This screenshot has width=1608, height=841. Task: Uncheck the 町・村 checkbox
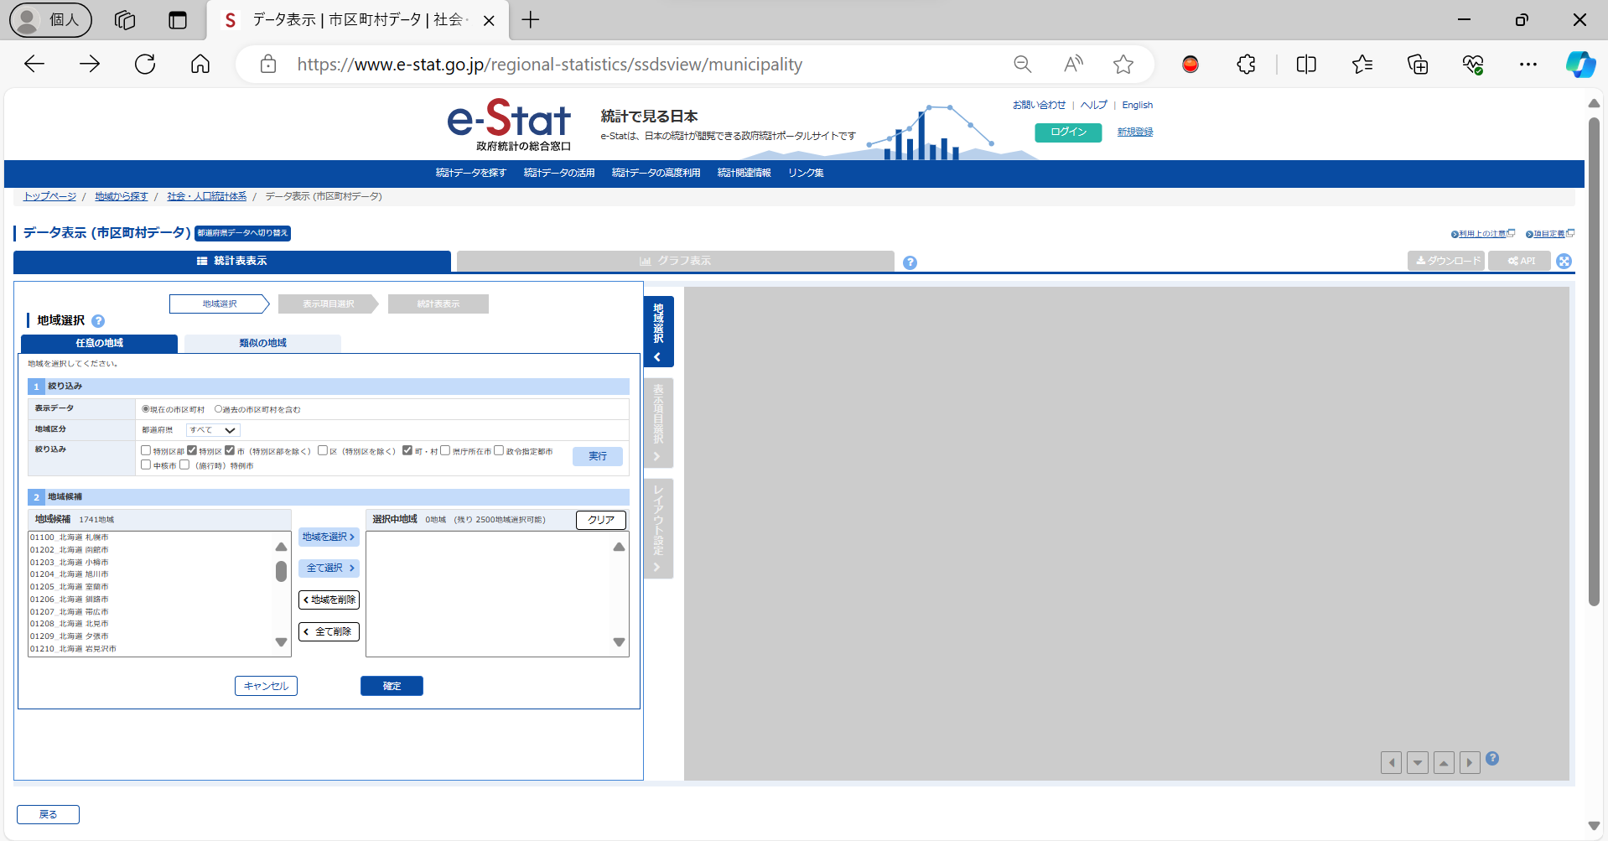tap(407, 450)
